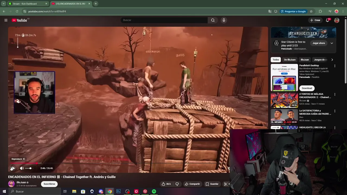The width and height of the screenshot is (347, 195).
Task: Expand the Star Citizen ad chevron
Action: [x=332, y=43]
